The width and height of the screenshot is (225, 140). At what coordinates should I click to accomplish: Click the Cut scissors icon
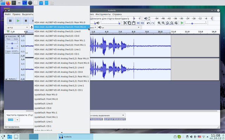click(x=125, y=23)
